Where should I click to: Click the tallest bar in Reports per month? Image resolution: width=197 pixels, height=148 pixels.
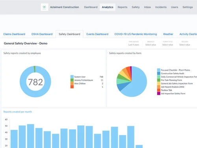tap(31, 136)
